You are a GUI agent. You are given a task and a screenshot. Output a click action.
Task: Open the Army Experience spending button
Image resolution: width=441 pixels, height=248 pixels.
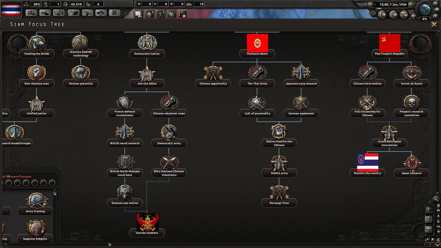coord(382,14)
